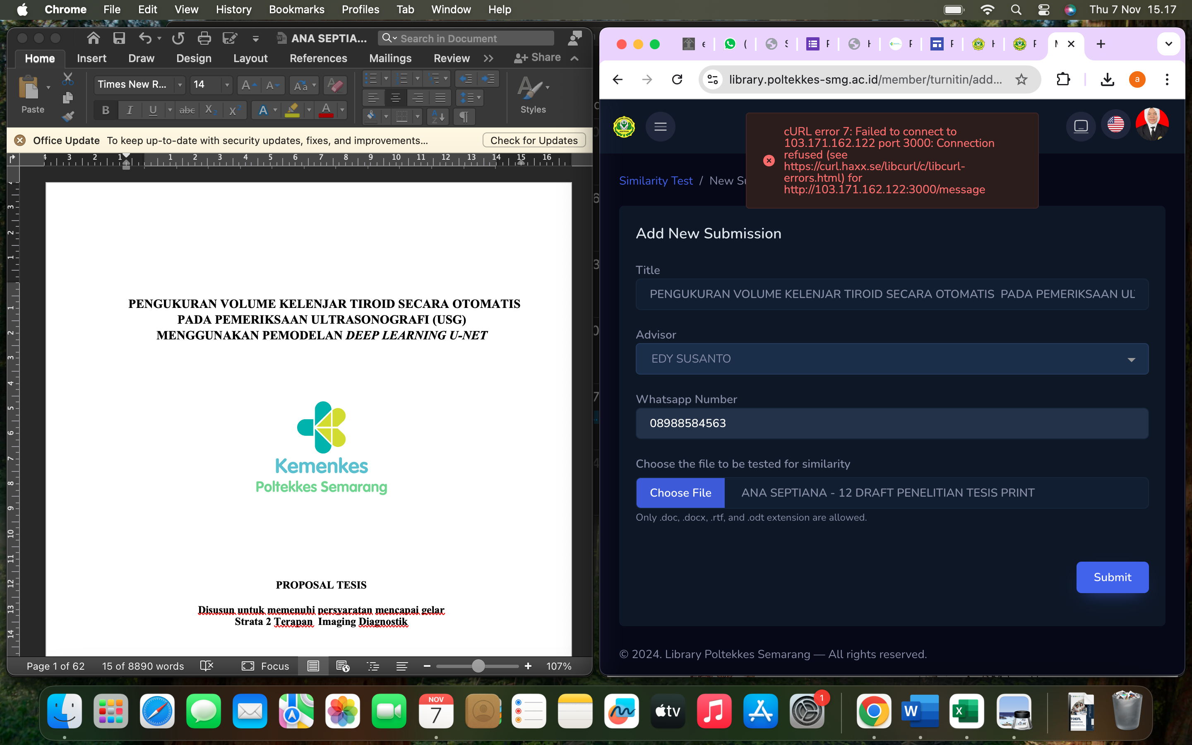Click Check for Updates button
Image resolution: width=1192 pixels, height=745 pixels.
point(534,140)
